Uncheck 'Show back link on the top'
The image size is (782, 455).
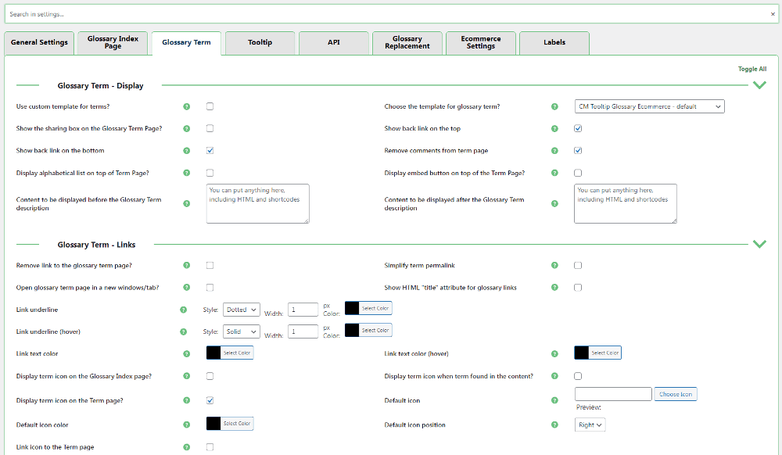pos(578,128)
